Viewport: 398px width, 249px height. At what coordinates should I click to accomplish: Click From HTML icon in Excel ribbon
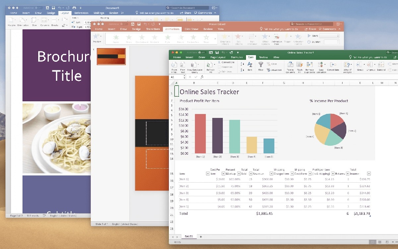tap(174, 65)
